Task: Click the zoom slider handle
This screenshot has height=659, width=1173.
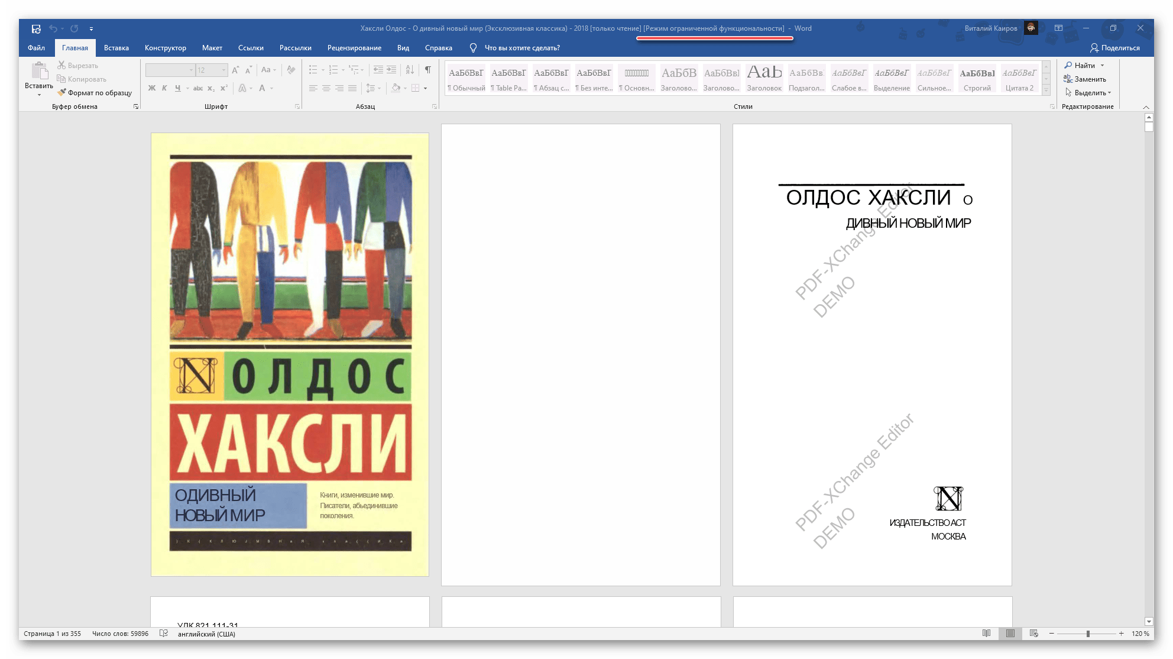Action: point(1088,634)
